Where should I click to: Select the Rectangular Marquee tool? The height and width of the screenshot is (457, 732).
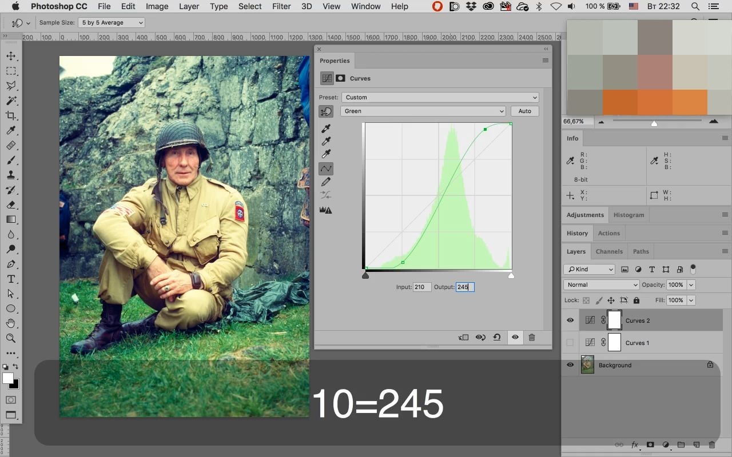tap(11, 71)
